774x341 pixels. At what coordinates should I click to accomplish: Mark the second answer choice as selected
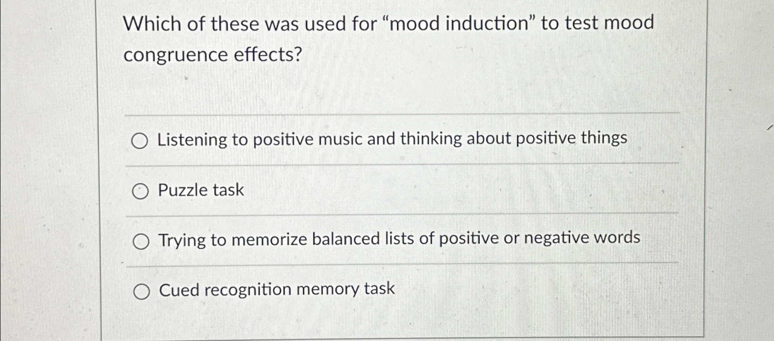coord(141,190)
